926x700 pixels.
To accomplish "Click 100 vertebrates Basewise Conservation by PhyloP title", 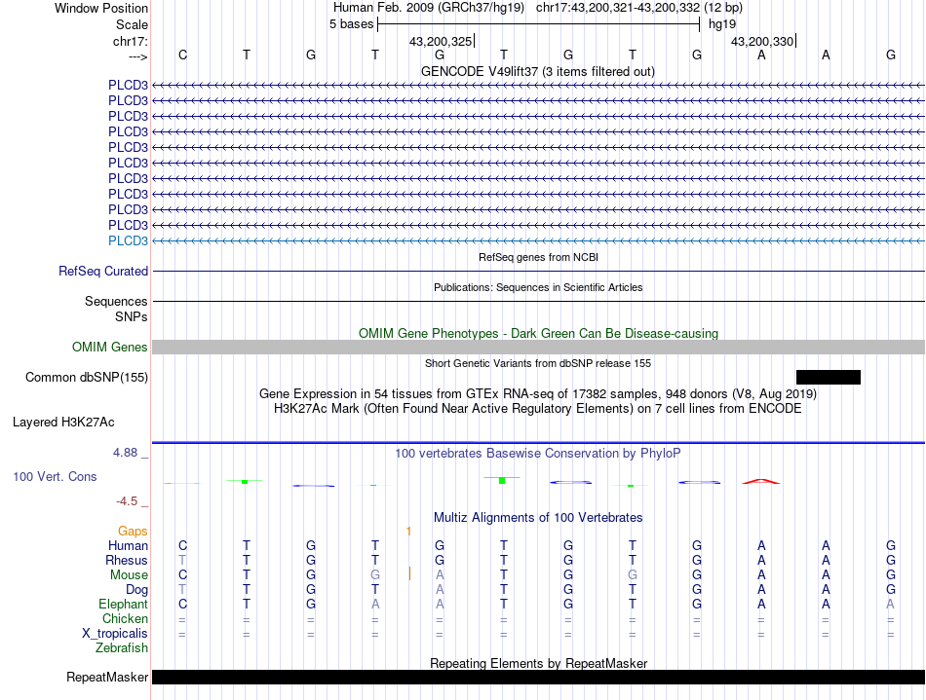I will point(538,453).
